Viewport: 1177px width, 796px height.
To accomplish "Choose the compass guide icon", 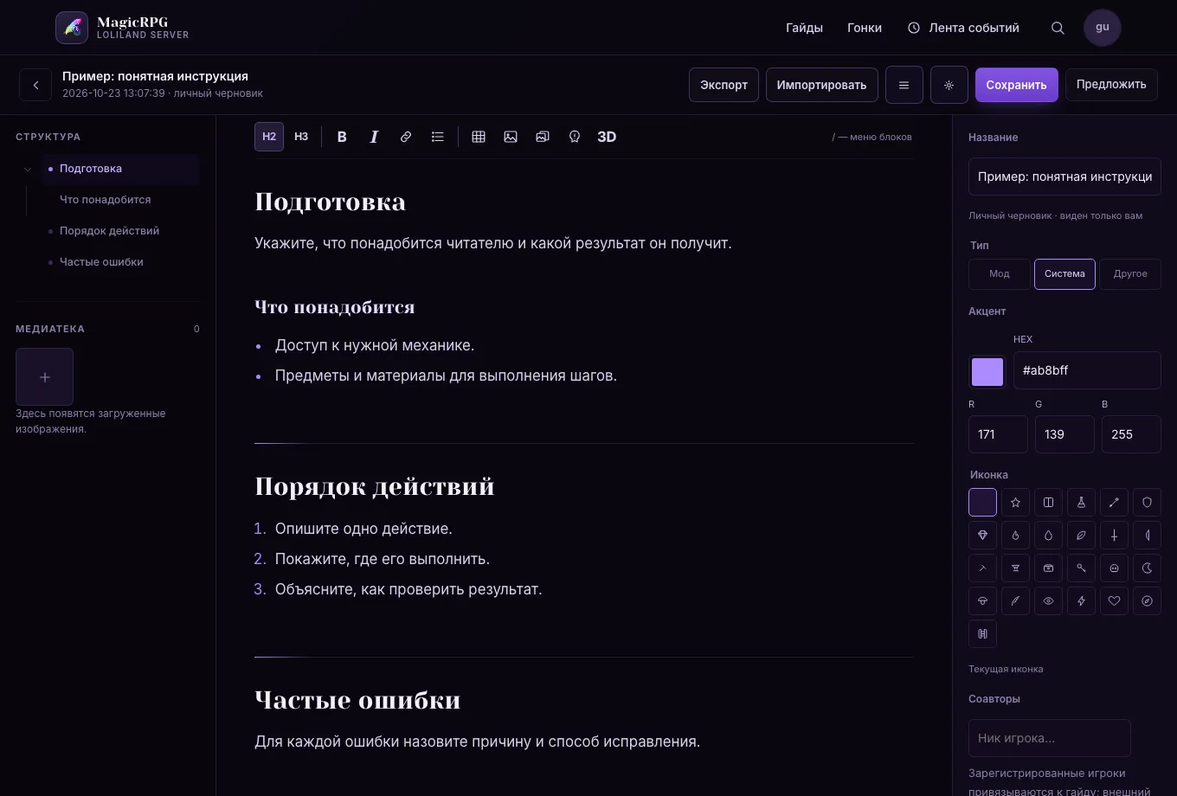I will coord(1147,601).
